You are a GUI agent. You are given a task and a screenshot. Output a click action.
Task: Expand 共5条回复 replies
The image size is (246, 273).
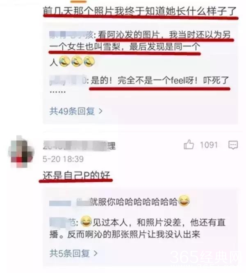click(73, 253)
